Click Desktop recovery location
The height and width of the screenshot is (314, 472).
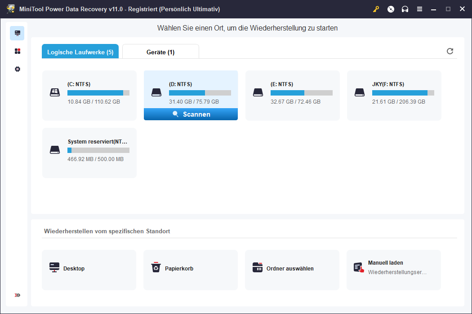[89, 270]
